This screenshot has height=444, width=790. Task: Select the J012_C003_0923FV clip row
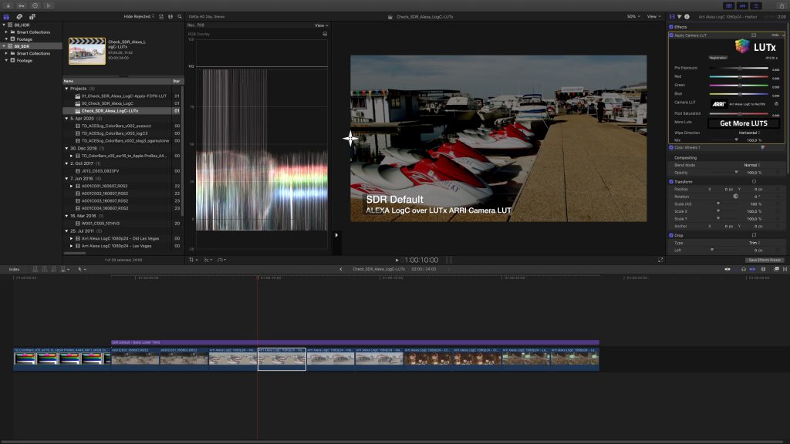(x=123, y=170)
